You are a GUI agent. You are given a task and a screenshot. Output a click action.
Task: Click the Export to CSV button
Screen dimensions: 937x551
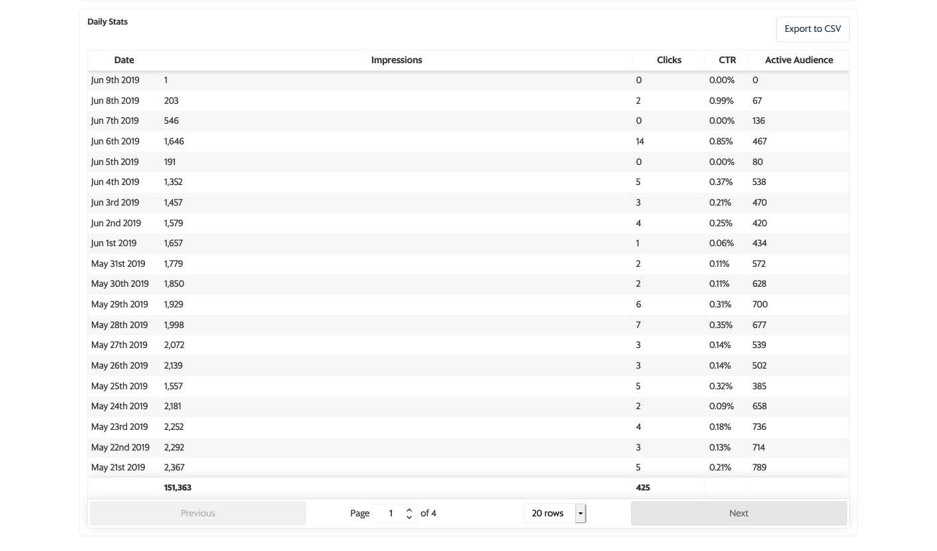tap(813, 29)
